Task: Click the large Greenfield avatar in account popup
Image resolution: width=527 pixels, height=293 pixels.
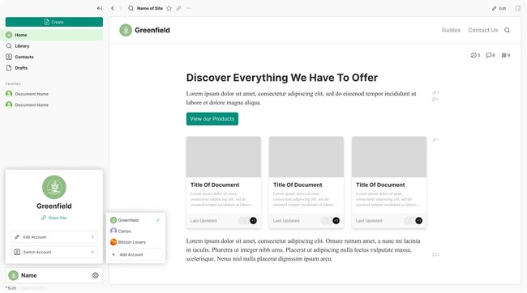Action: tap(54, 187)
